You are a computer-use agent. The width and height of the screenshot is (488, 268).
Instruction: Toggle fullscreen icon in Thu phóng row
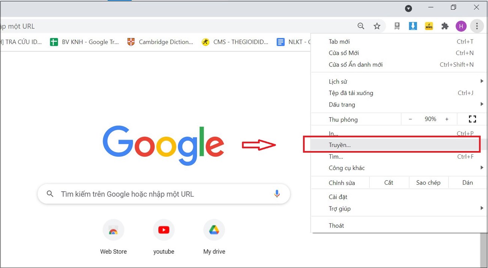[x=472, y=119]
